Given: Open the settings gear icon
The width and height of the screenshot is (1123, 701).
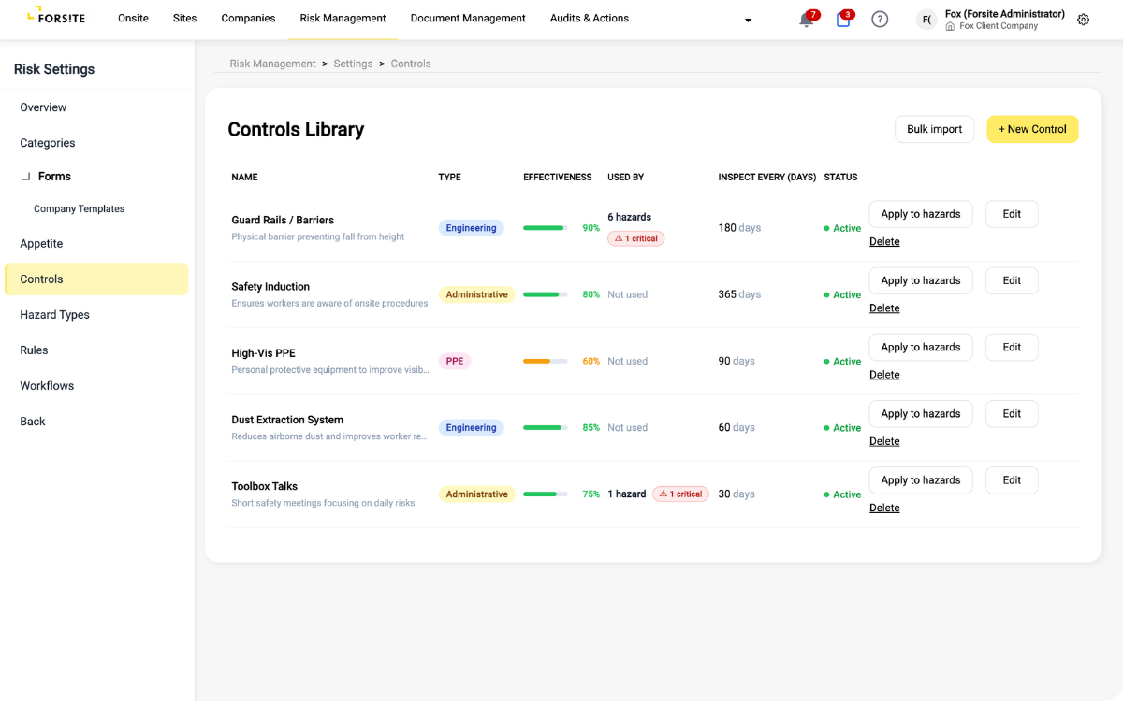Looking at the screenshot, I should tap(1084, 20).
